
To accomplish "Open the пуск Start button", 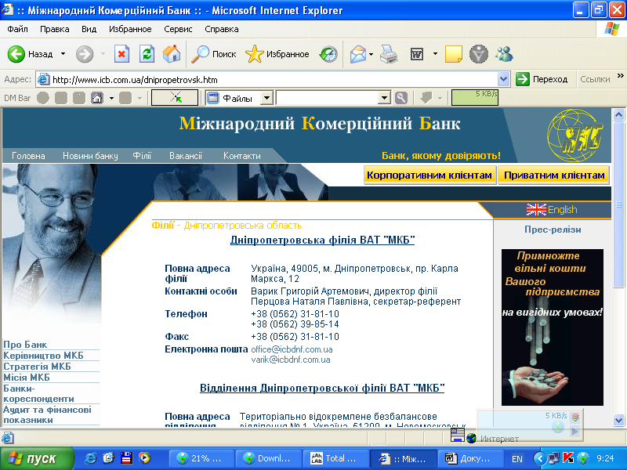I will click(x=37, y=458).
